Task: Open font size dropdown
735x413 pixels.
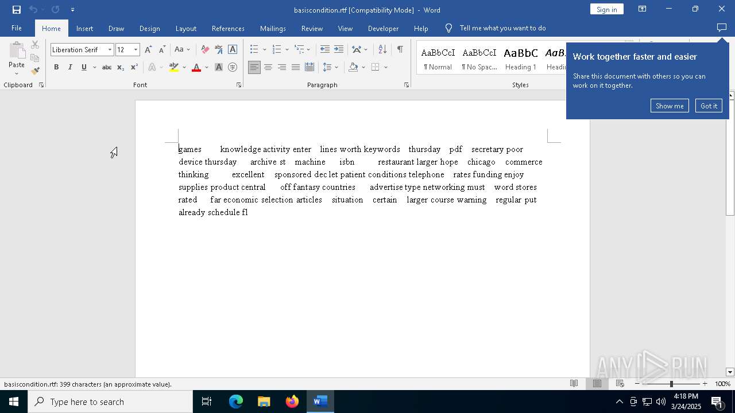Action: click(x=136, y=50)
